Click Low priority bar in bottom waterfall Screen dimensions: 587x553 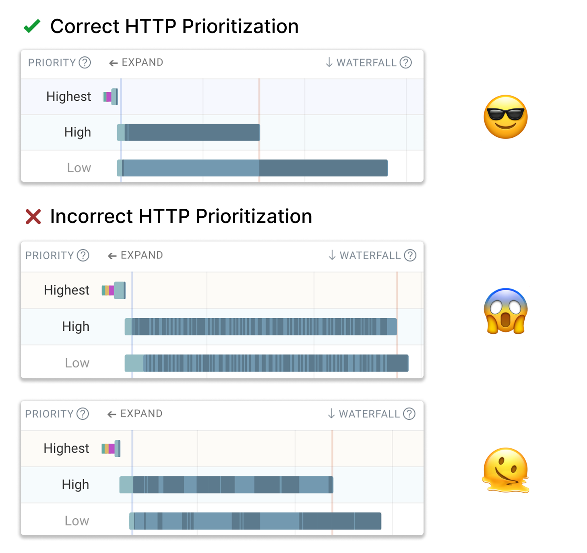pyautogui.click(x=255, y=521)
